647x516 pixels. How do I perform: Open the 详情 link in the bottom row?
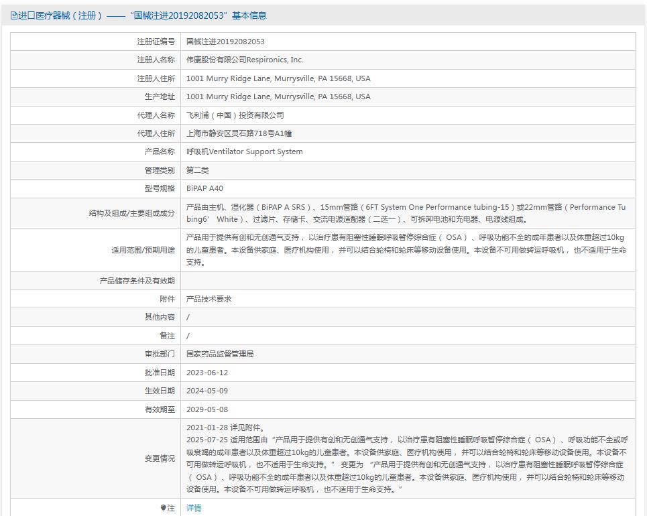pos(194,508)
